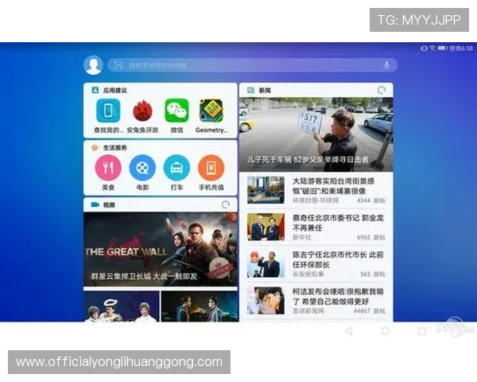The height and width of the screenshot is (382, 477).
Task: Tap the scan icon in search bar
Action: coord(118,65)
